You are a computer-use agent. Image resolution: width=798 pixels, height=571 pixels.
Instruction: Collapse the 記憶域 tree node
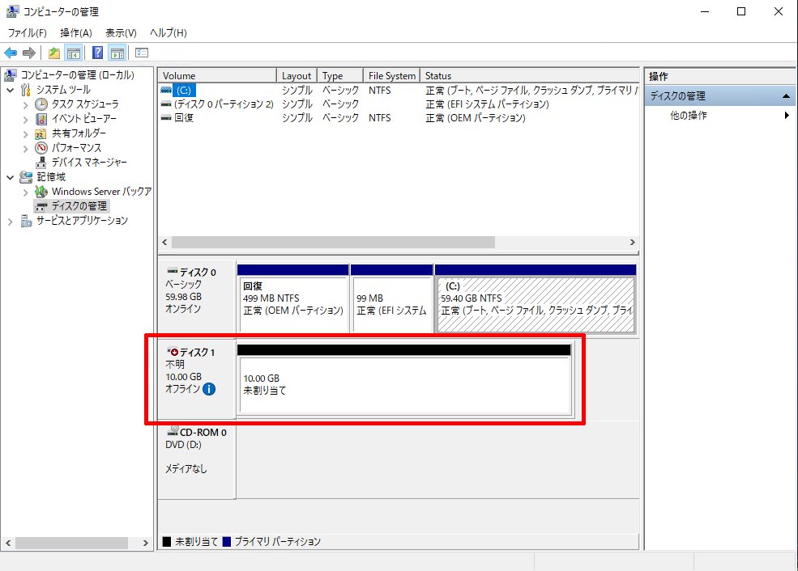(x=9, y=176)
